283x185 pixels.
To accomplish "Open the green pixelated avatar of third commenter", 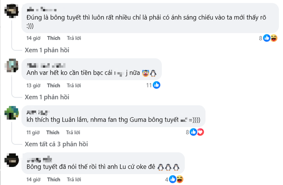I will click(x=11, y=113).
